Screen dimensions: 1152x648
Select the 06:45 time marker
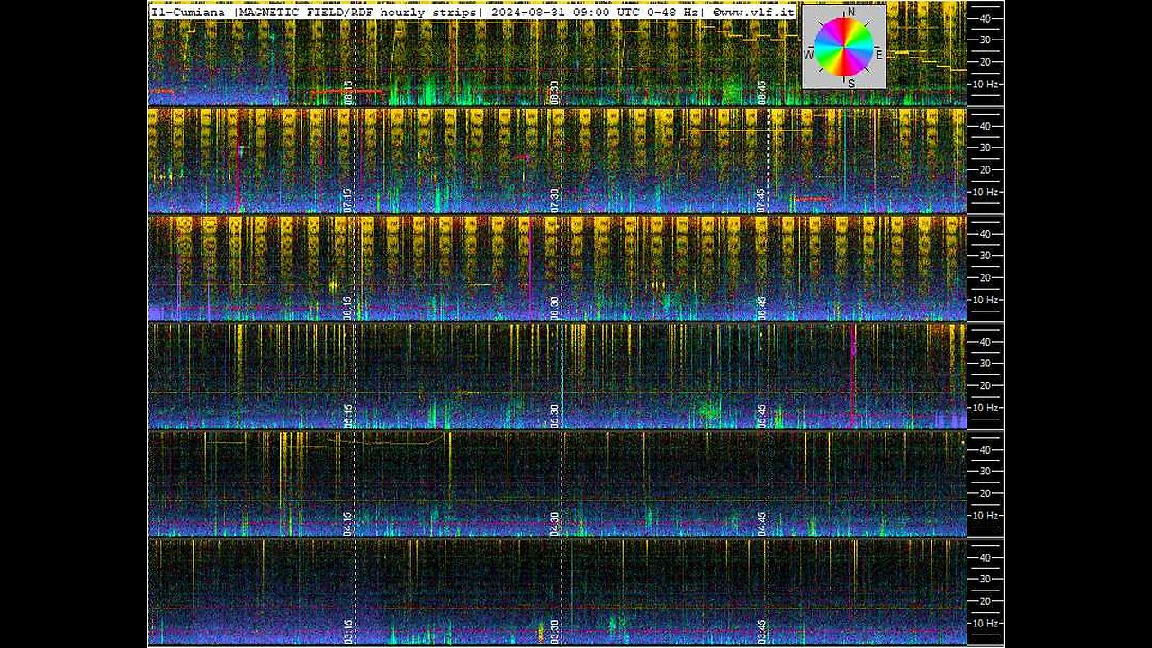[x=761, y=308]
